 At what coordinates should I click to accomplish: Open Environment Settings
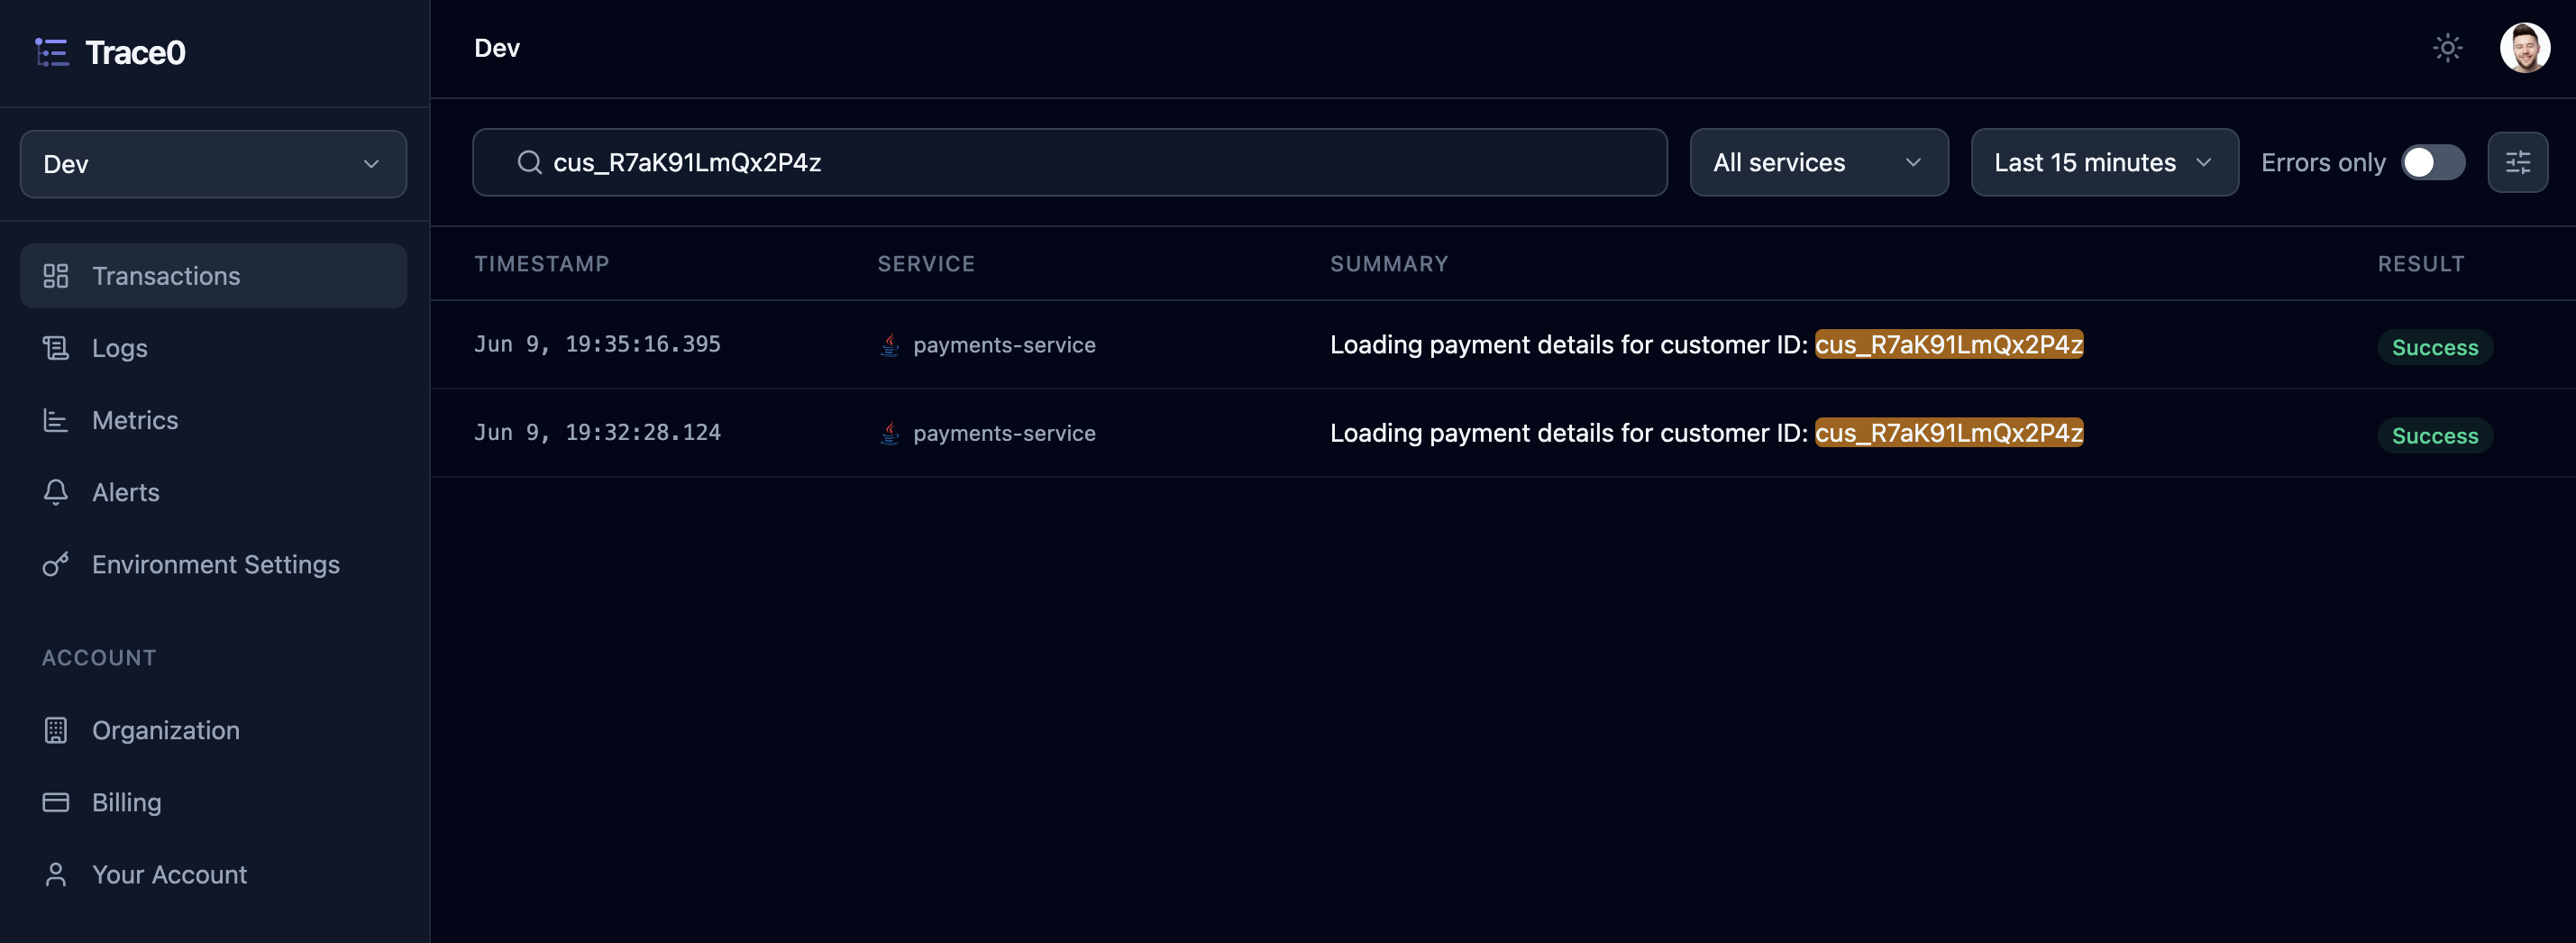[x=213, y=564]
